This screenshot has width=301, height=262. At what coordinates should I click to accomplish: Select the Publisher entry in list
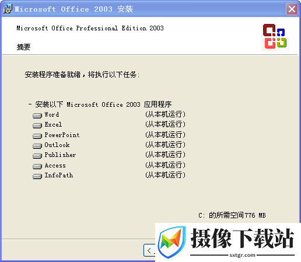coord(60,155)
